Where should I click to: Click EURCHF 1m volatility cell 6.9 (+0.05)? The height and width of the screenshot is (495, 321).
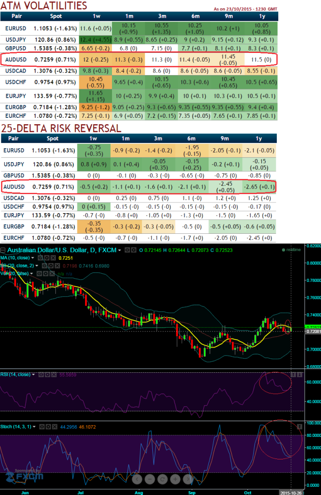(128, 116)
